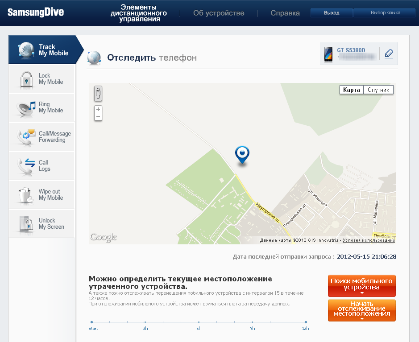Click the 6h marker on tracking timeline
419x342 pixels.
click(199, 322)
